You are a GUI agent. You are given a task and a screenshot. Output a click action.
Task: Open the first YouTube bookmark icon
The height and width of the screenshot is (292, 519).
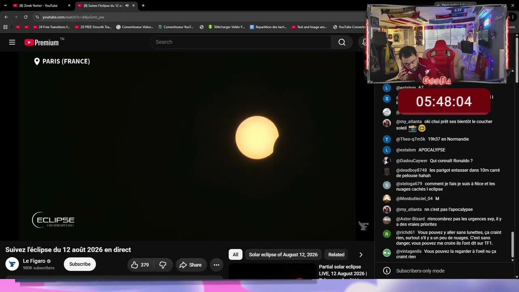(x=18, y=27)
